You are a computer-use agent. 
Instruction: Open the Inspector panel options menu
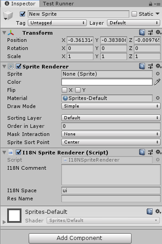tap(157, 4)
